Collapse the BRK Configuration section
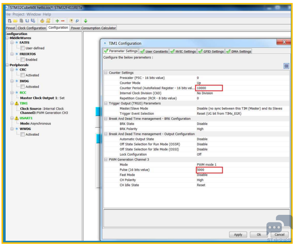 (106, 119)
